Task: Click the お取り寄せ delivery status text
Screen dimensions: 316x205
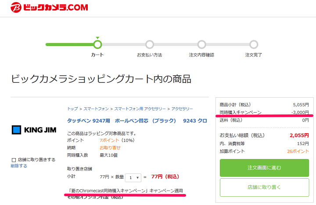Action: (110, 148)
